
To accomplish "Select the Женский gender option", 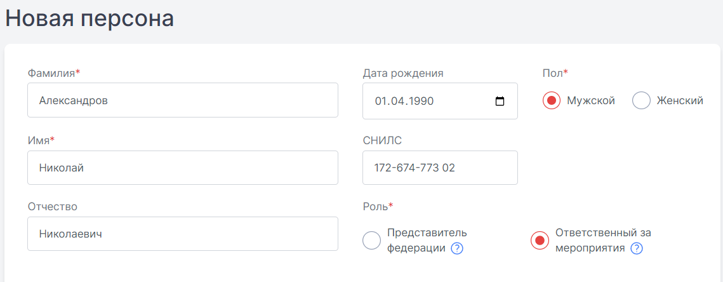I will point(641,100).
